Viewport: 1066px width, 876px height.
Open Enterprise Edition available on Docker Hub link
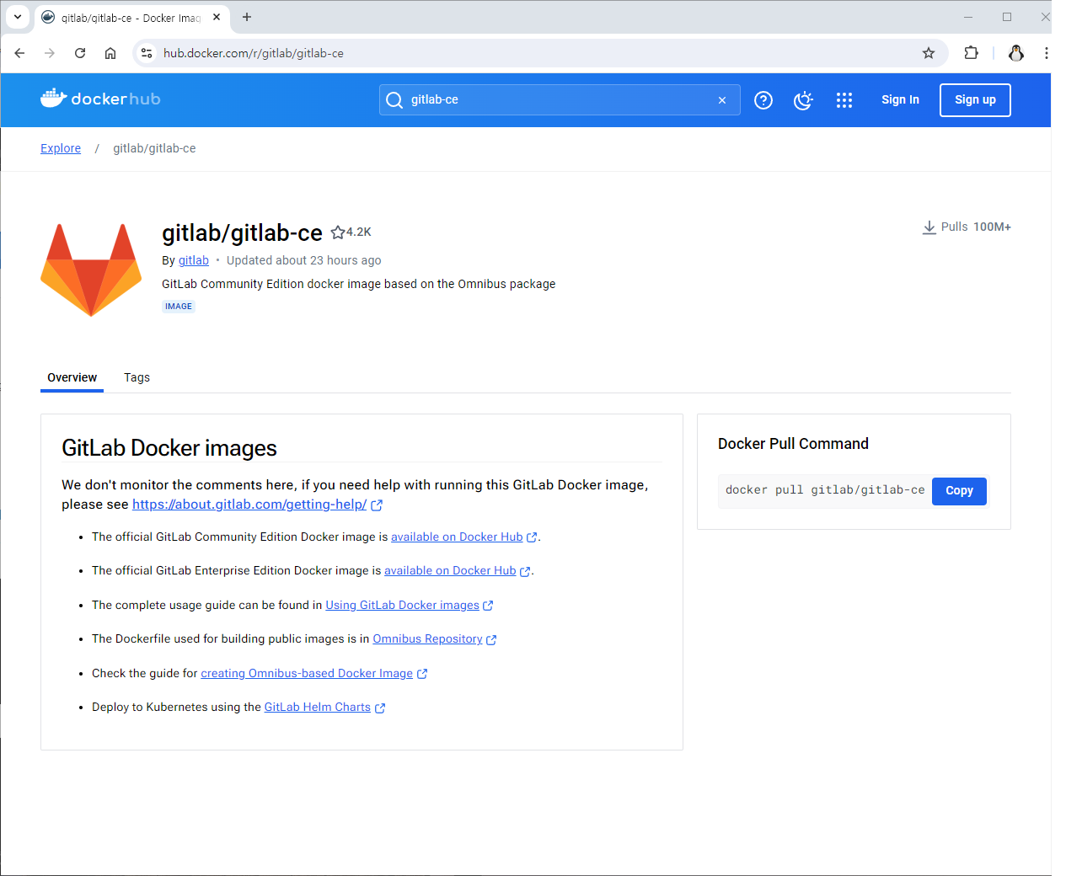click(x=450, y=570)
